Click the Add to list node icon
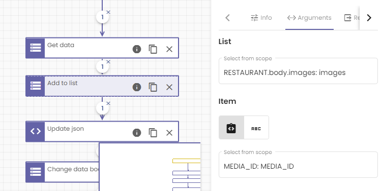383x191 pixels. [x=36, y=86]
